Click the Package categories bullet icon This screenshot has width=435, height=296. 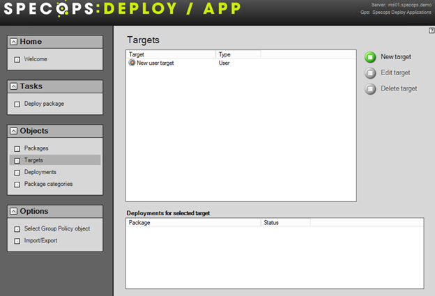pyautogui.click(x=17, y=185)
